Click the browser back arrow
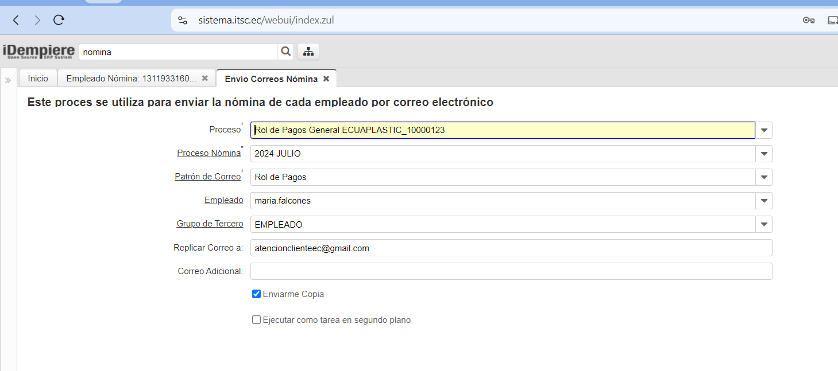This screenshot has width=838, height=371. 16,20
